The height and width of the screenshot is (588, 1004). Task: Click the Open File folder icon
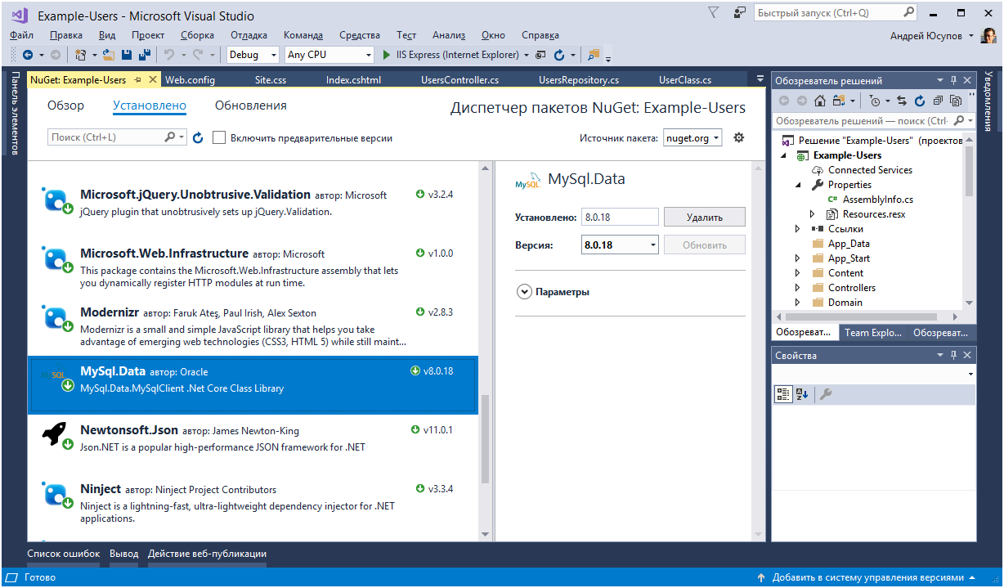108,55
